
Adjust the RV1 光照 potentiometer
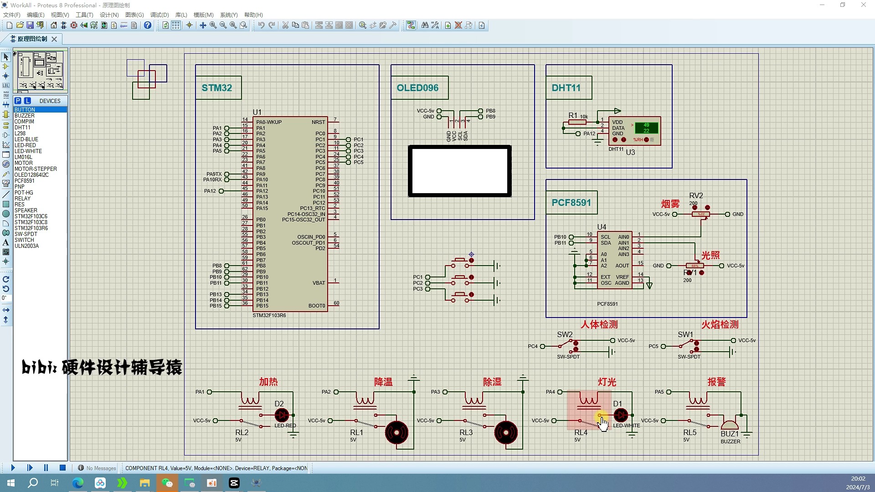(x=695, y=266)
